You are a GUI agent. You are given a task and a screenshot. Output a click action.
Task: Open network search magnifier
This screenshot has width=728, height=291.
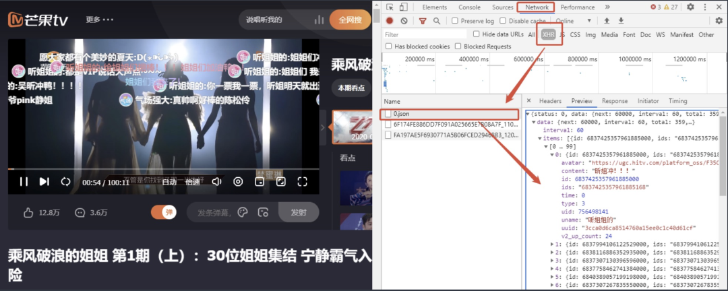[x=436, y=20]
